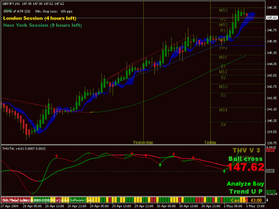The height and width of the screenshot is (209, 279).
Task: Select the London Session hours-left label
Action: point(40,18)
